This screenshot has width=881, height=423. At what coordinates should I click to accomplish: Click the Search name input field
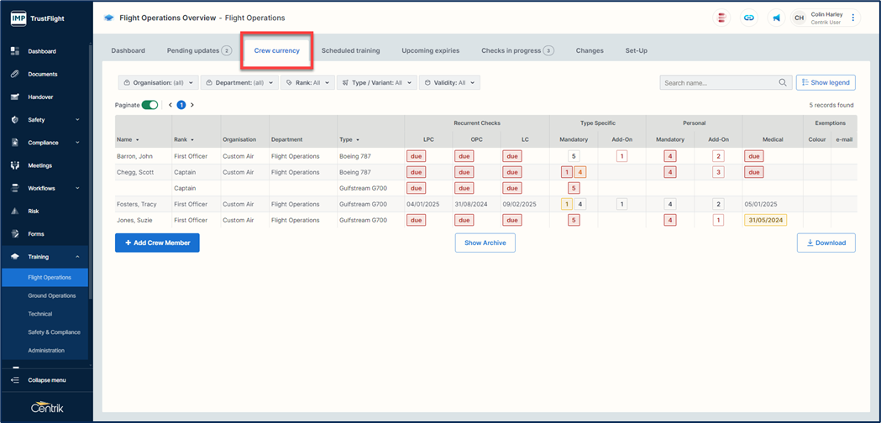(718, 83)
